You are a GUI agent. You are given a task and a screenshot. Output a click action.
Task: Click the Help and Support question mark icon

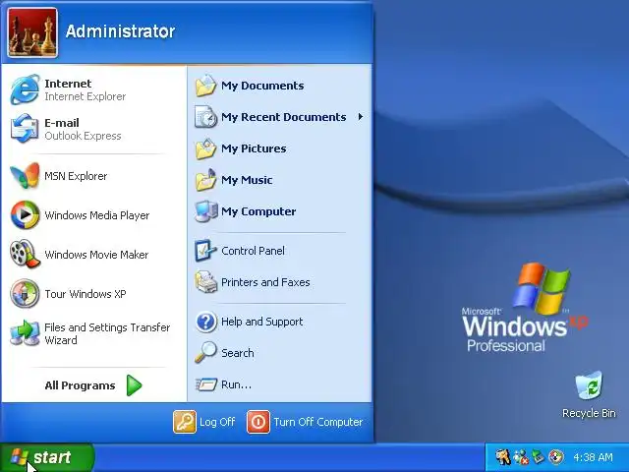click(x=205, y=322)
